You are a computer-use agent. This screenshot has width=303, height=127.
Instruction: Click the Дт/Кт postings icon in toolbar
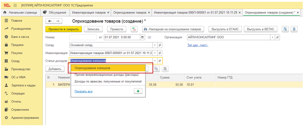tap(134, 29)
